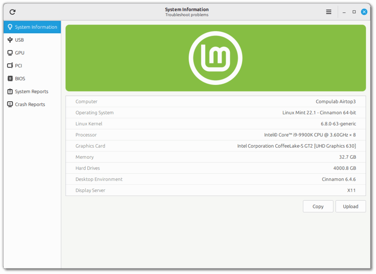Select the Linux Kernel row

pyautogui.click(x=216, y=123)
